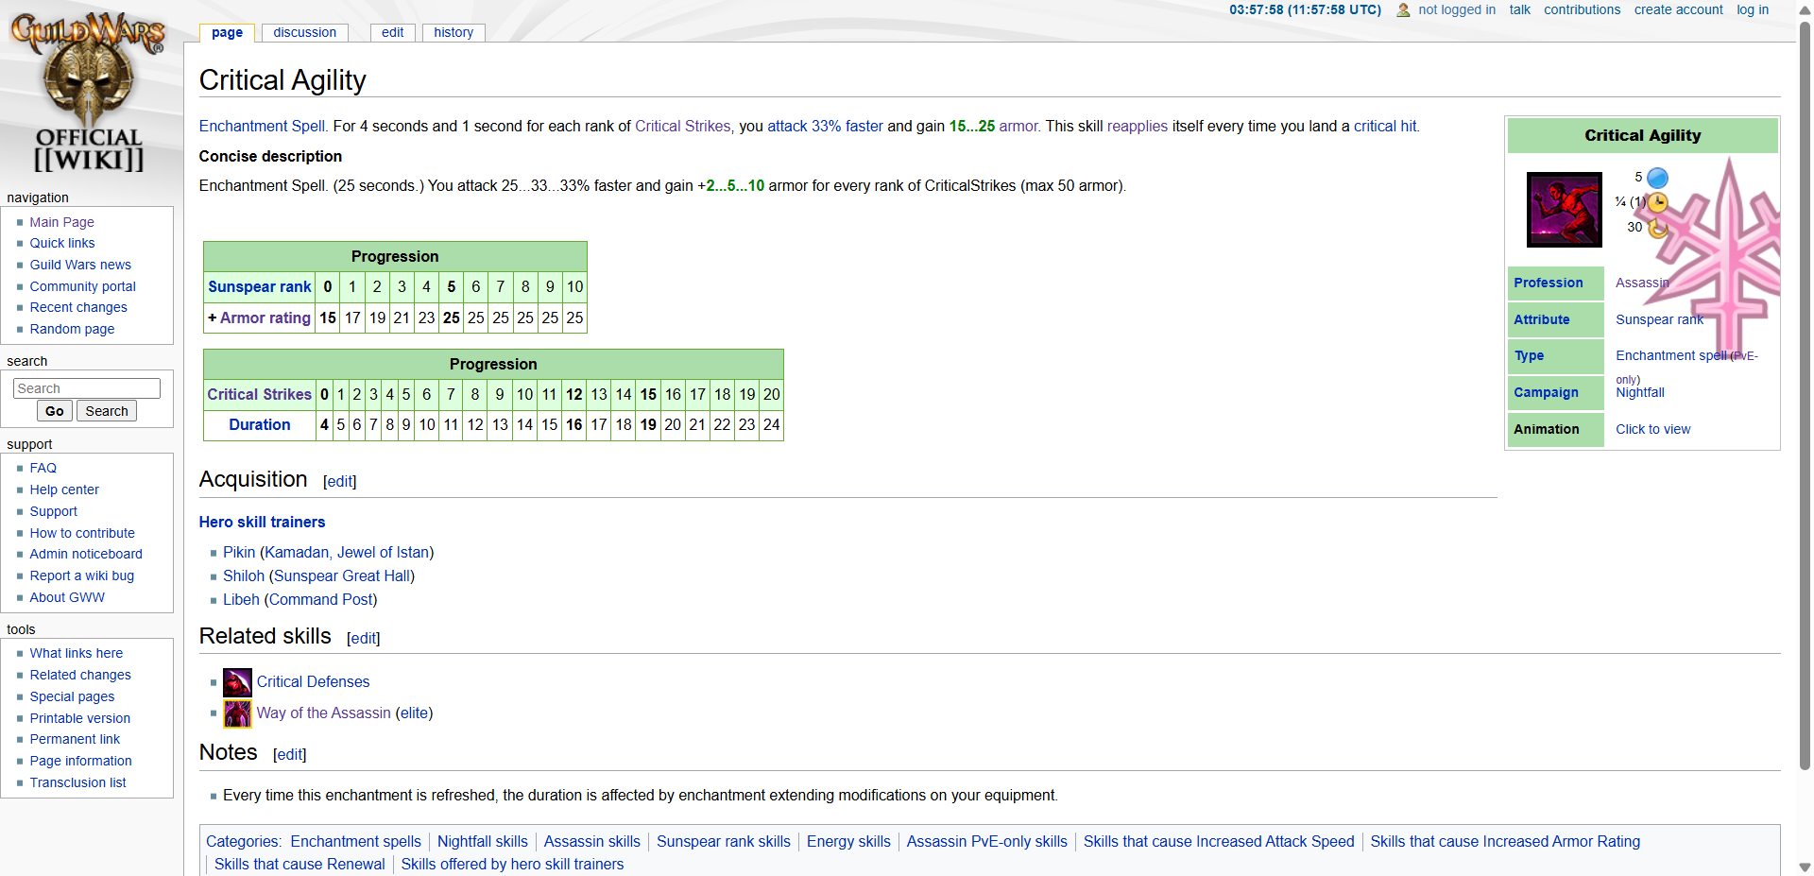The height and width of the screenshot is (876, 1814).
Task: Open Recent changes
Action: 77,307
